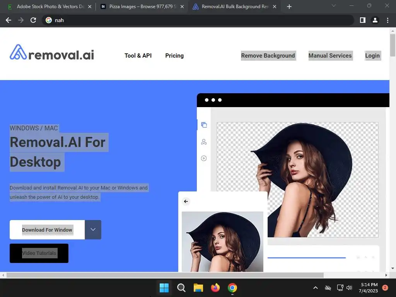Open taskbar Search
Screen dimensions: 396x297
181,288
